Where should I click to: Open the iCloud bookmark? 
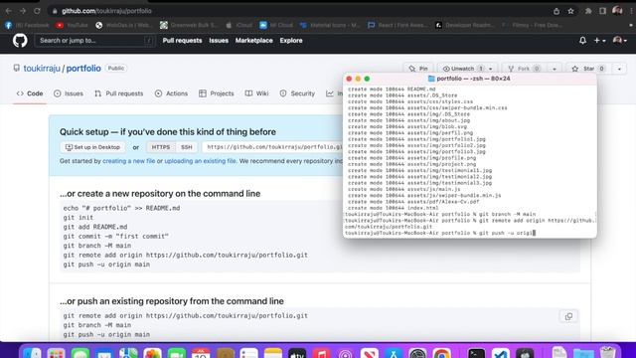238,25
